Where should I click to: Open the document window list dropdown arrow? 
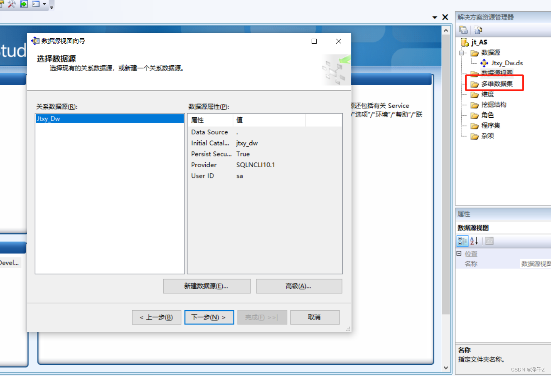point(435,17)
